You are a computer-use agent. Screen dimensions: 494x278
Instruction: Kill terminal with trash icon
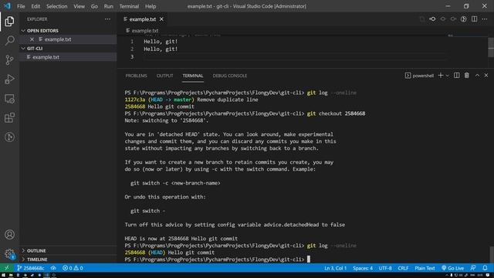point(466,76)
